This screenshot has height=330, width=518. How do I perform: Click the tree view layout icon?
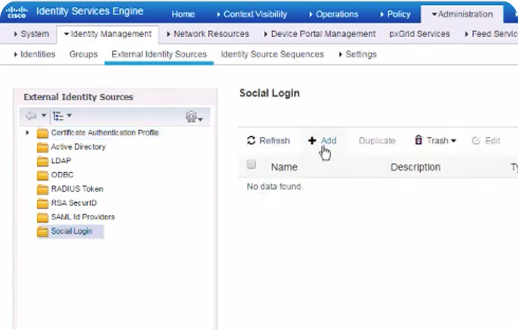58,116
